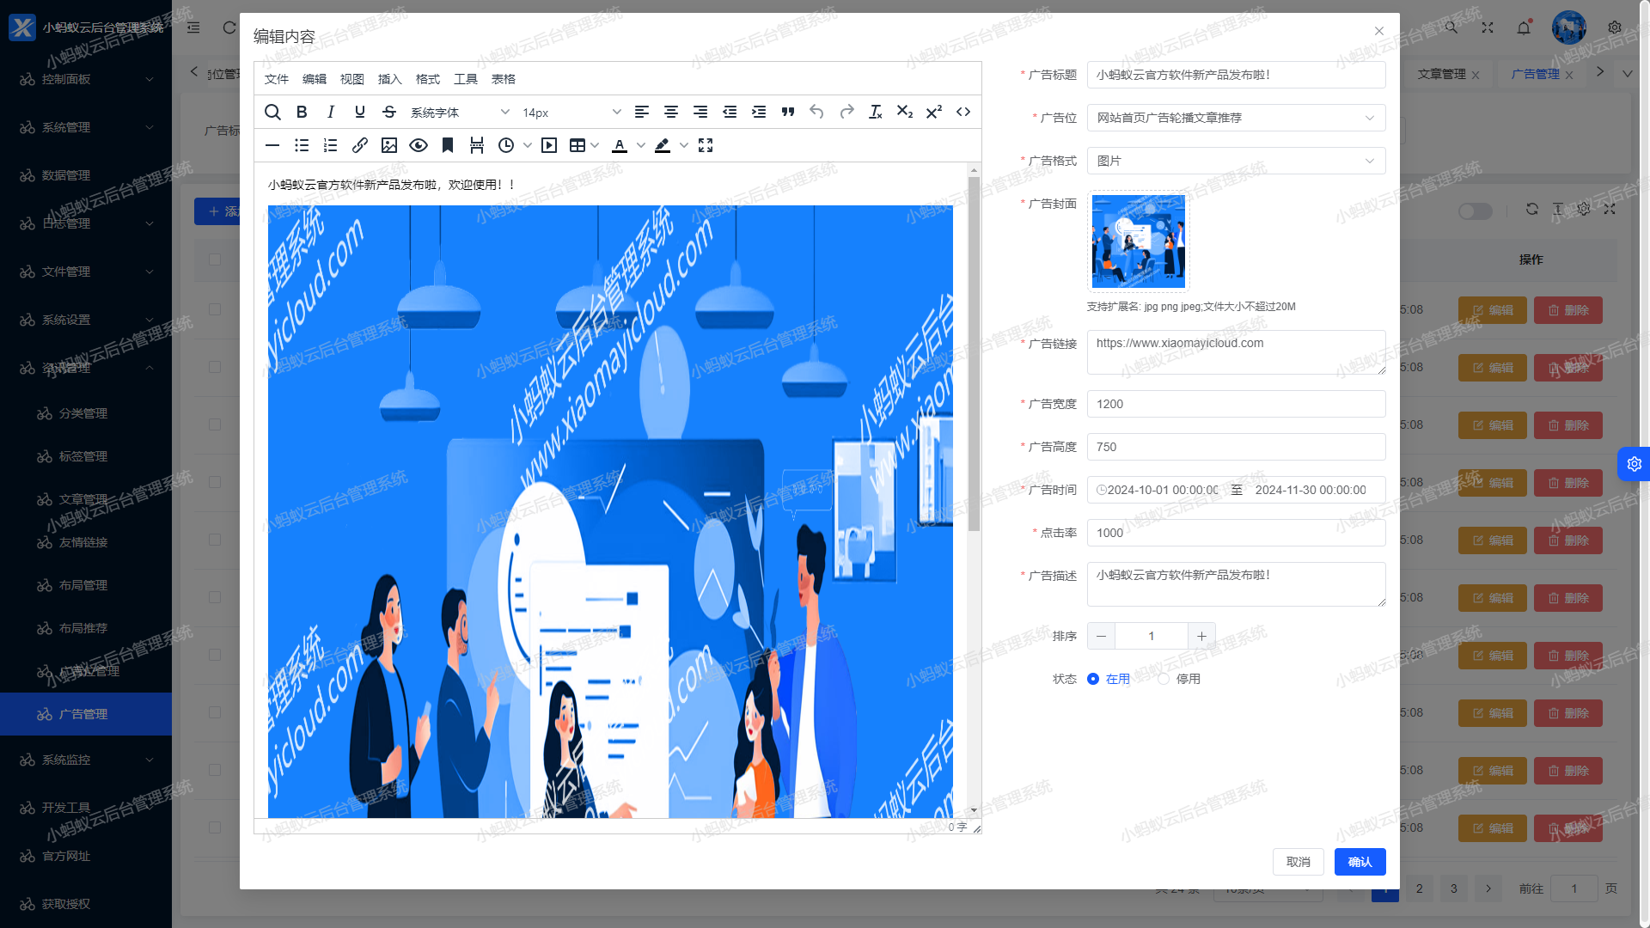This screenshot has height=928, width=1650.
Task: Open the table insert dropdown
Action: [x=584, y=145]
